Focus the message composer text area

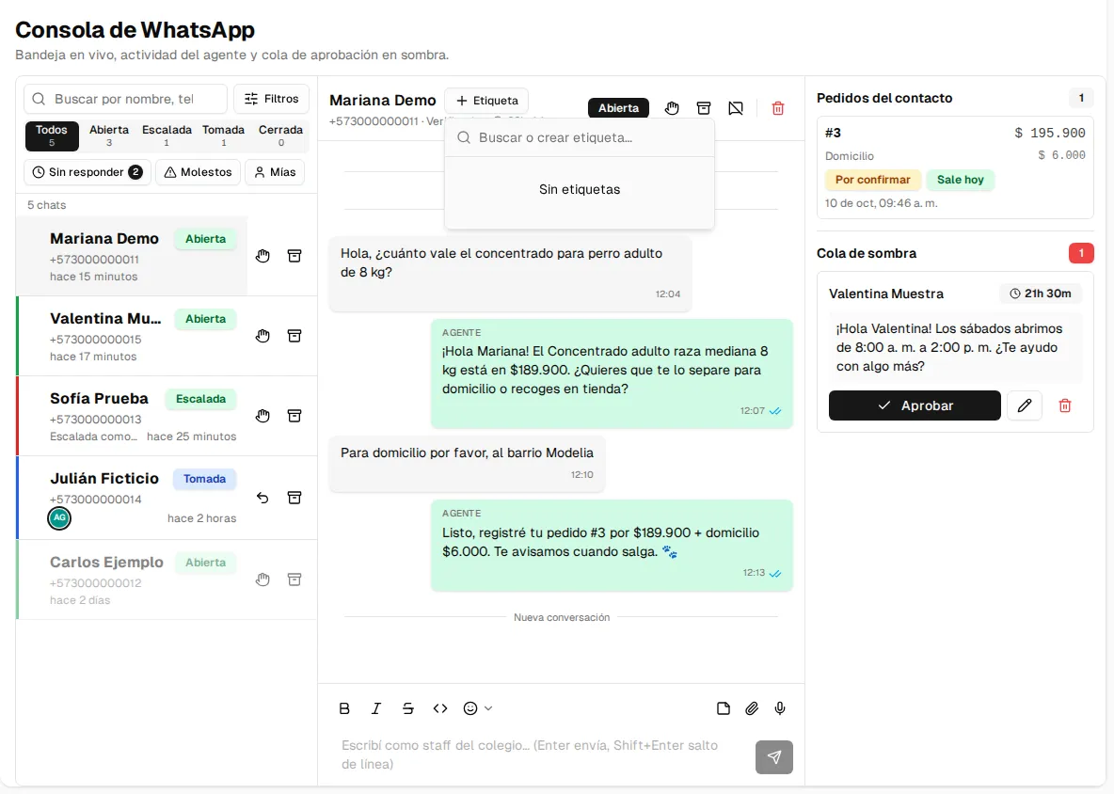click(540, 754)
